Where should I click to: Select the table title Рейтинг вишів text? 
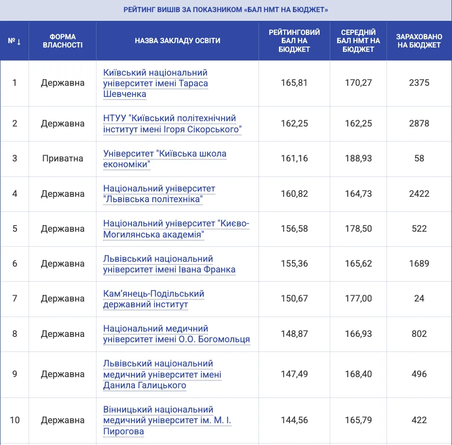[x=226, y=10]
